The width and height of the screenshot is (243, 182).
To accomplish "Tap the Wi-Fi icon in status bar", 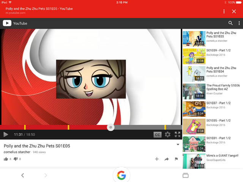I will click(10, 2).
